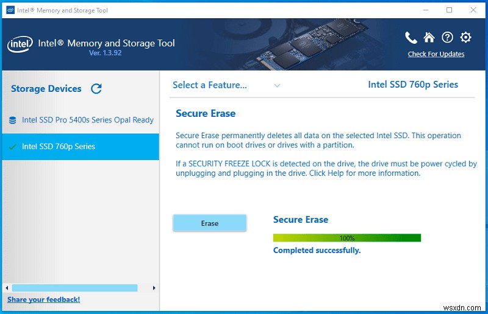Click the scrollbar left arrow

[x=7, y=288]
